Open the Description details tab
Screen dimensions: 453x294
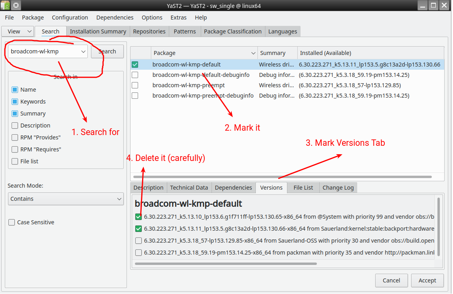pyautogui.click(x=148, y=188)
